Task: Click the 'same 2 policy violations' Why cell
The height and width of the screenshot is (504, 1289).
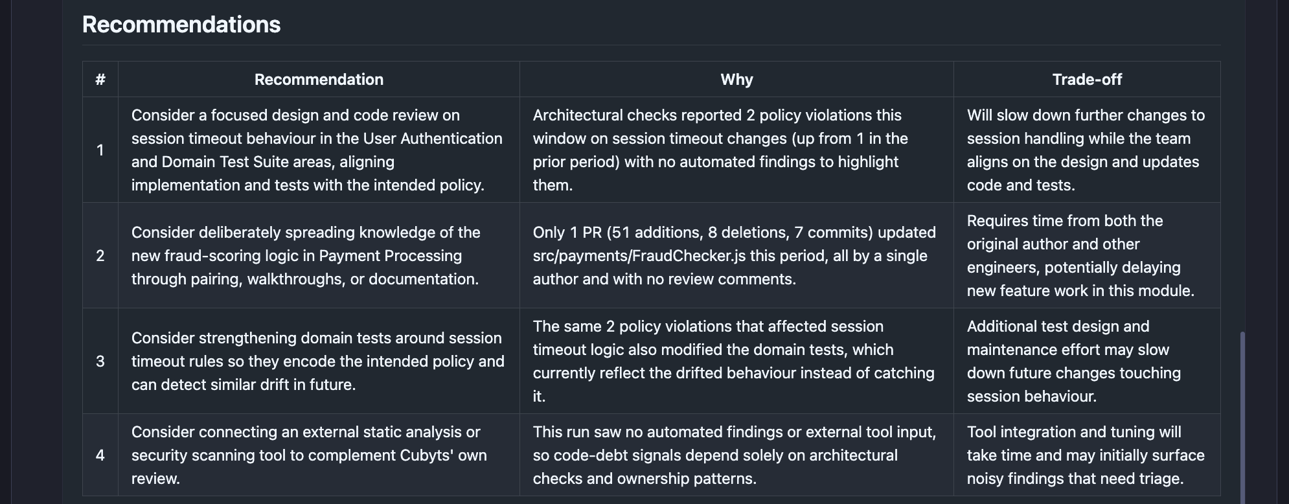Action: 736,361
